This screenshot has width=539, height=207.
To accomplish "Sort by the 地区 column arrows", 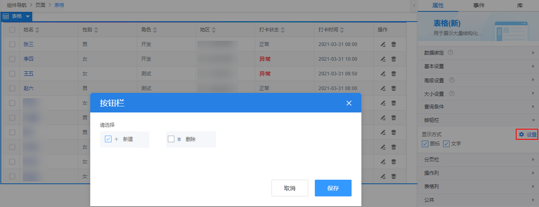I will tap(214, 30).
